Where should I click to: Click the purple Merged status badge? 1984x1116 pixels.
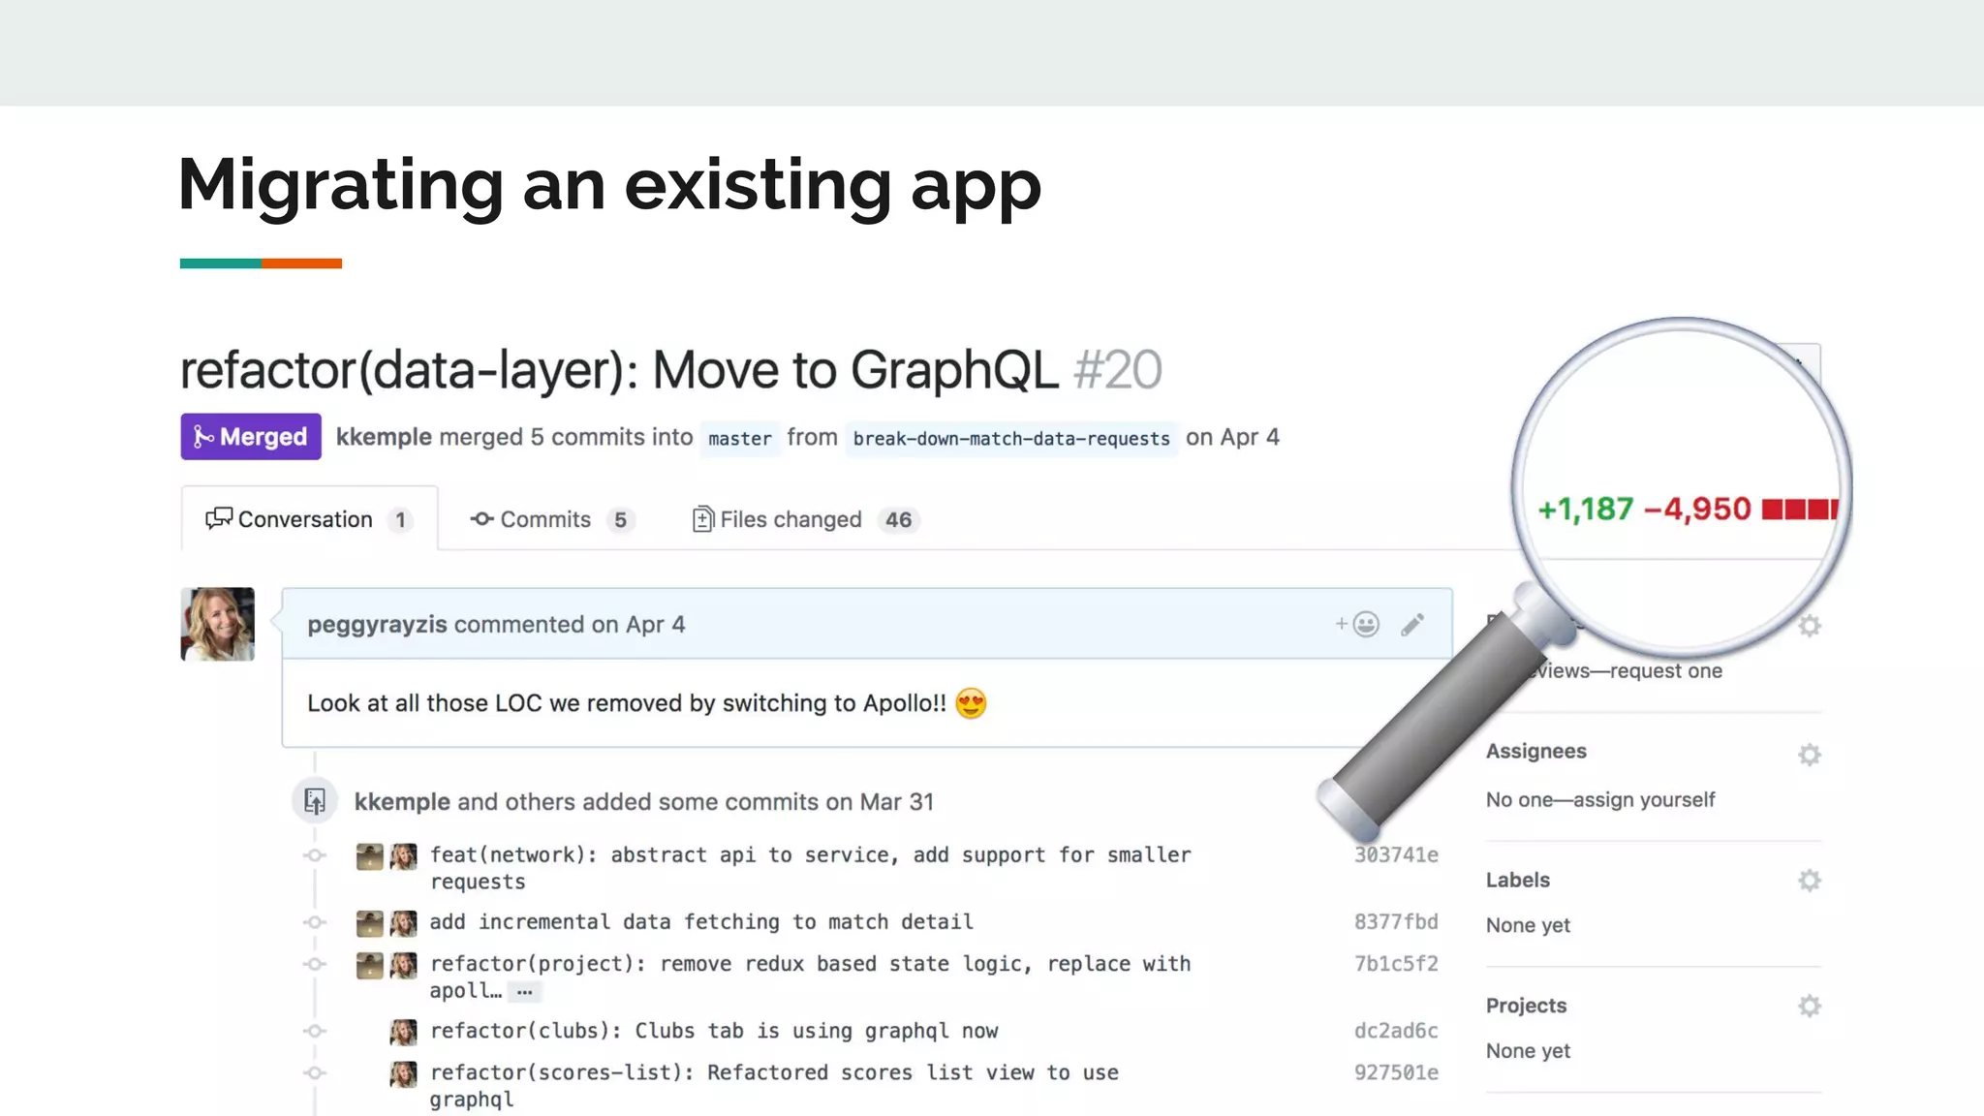(251, 437)
